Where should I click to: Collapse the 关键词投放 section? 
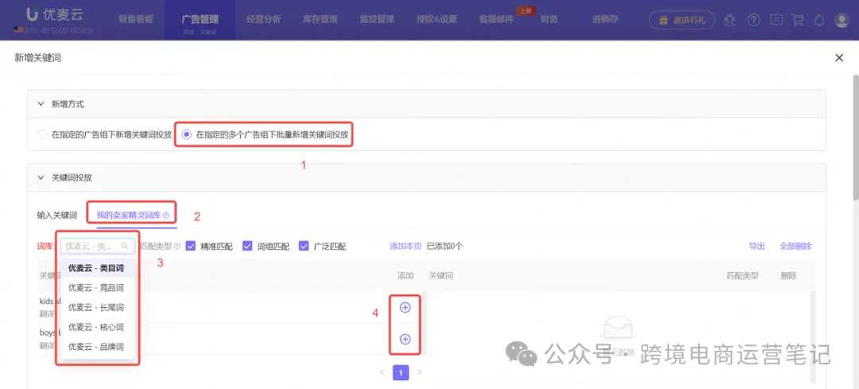41,177
